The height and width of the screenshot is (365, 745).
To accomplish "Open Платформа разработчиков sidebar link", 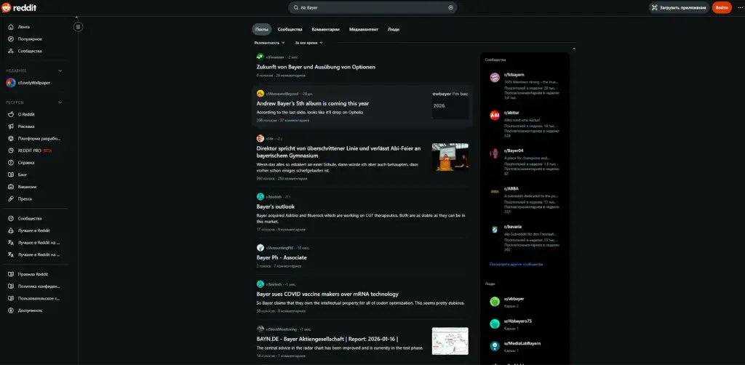I will pyautogui.click(x=33, y=139).
